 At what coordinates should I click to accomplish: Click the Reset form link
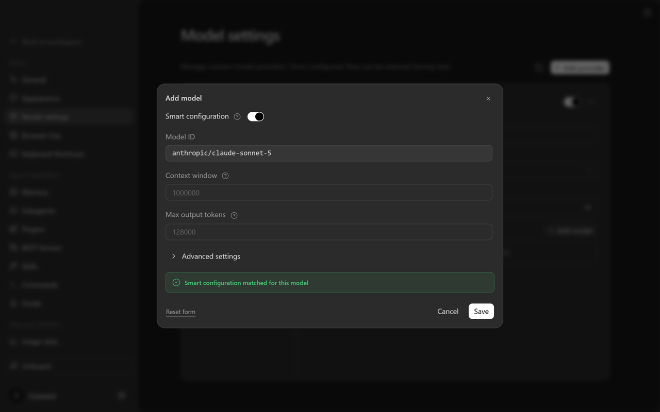(x=180, y=312)
